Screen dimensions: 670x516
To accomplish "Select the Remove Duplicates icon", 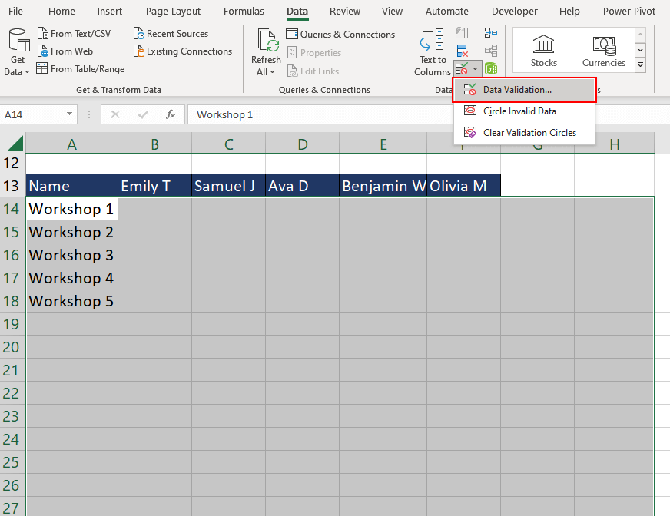I will click(x=463, y=51).
